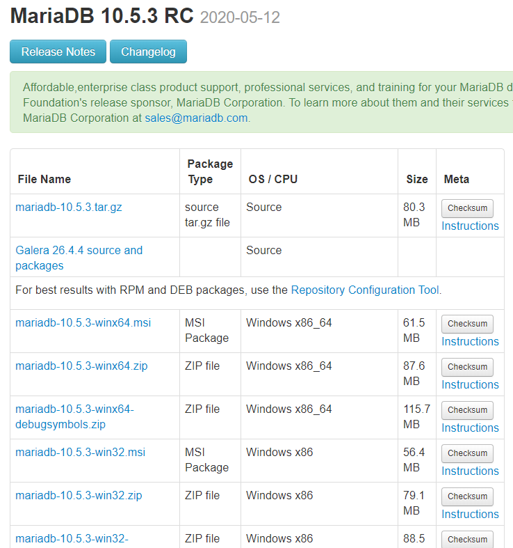The image size is (513, 548).
Task: Click the 2020-05-12 release date
Action: 240,17
